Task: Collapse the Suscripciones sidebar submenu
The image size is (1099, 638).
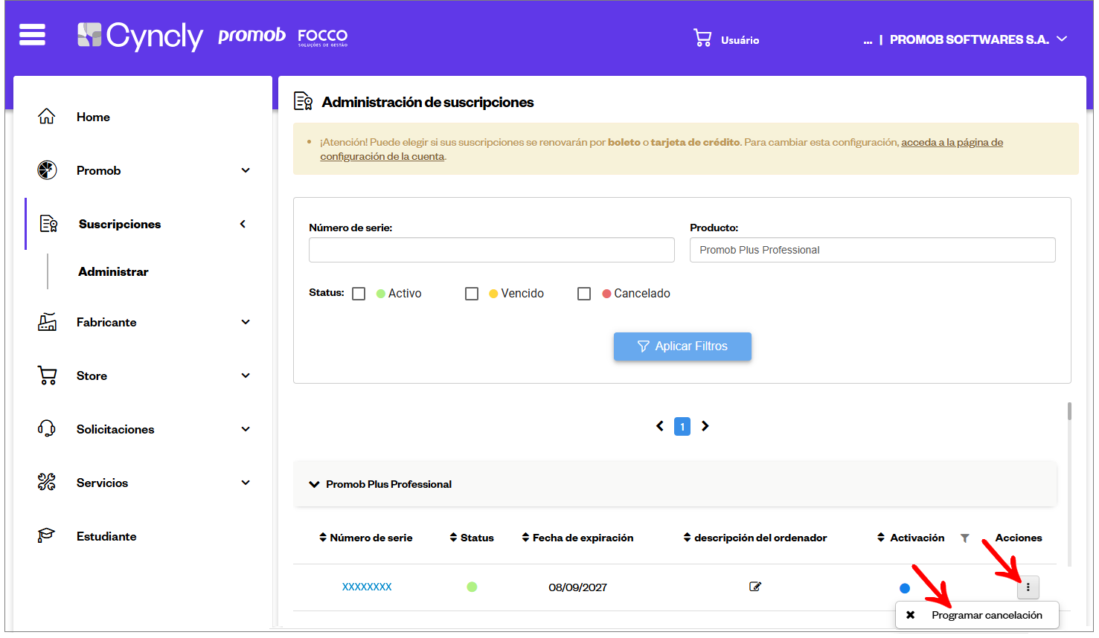Action: tap(243, 224)
